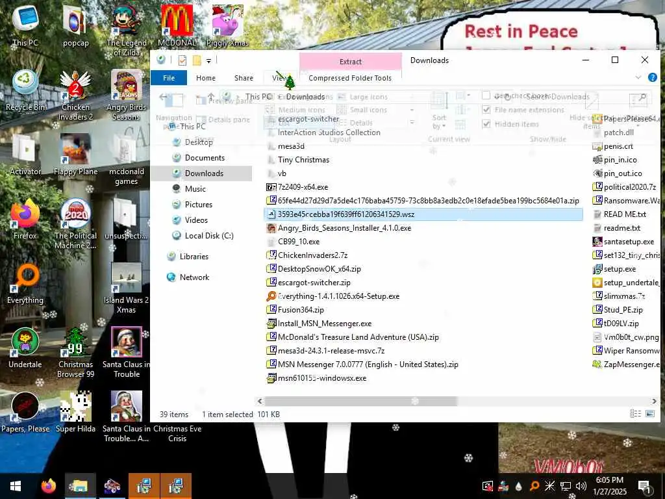Click the Properties quick access toolbar icon

tap(182, 60)
